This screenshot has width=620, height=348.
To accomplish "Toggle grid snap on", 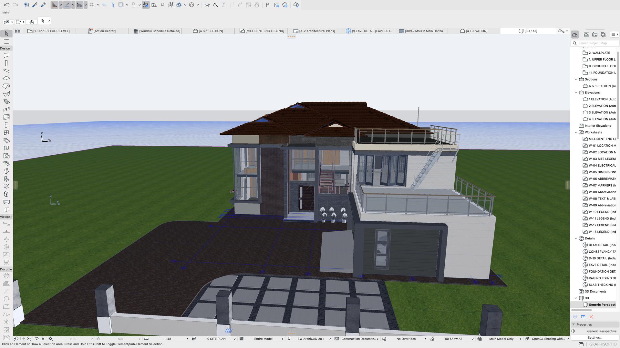I will (x=92, y=5).
